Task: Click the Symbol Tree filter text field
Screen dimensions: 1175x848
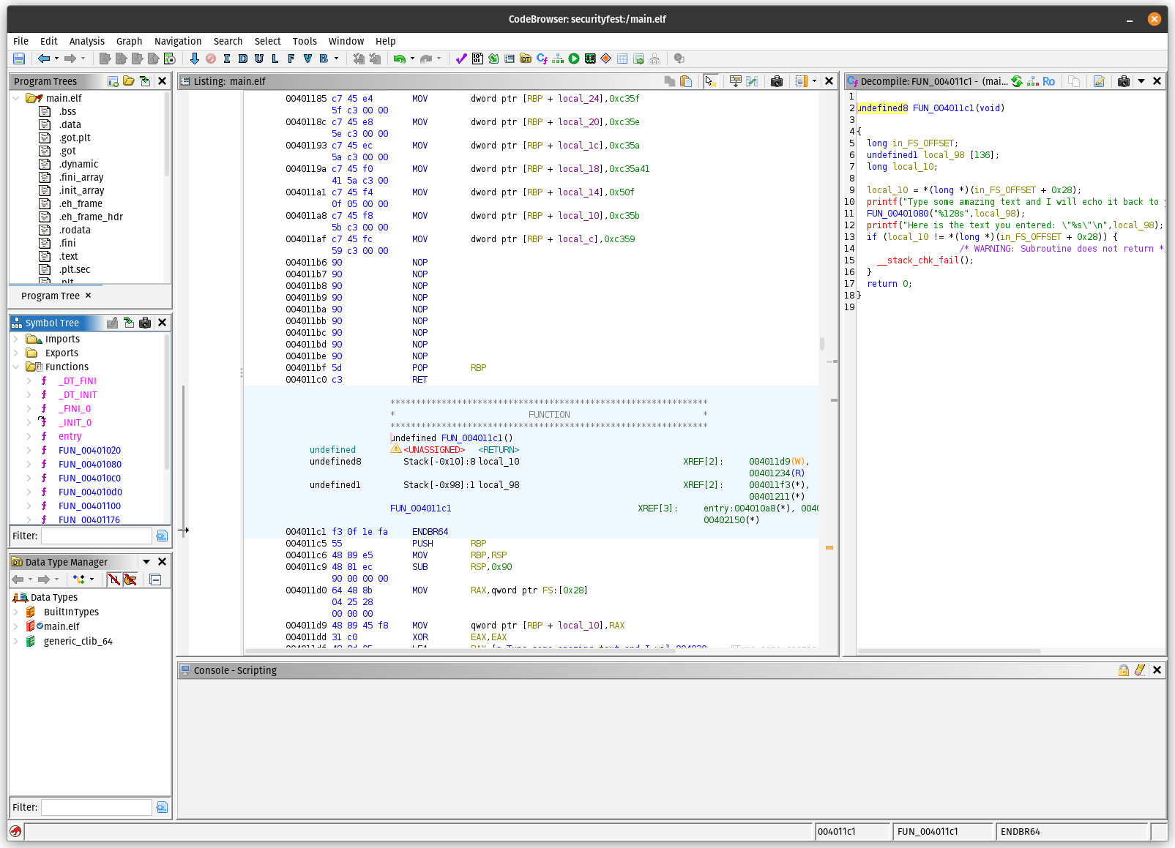Action: [96, 536]
